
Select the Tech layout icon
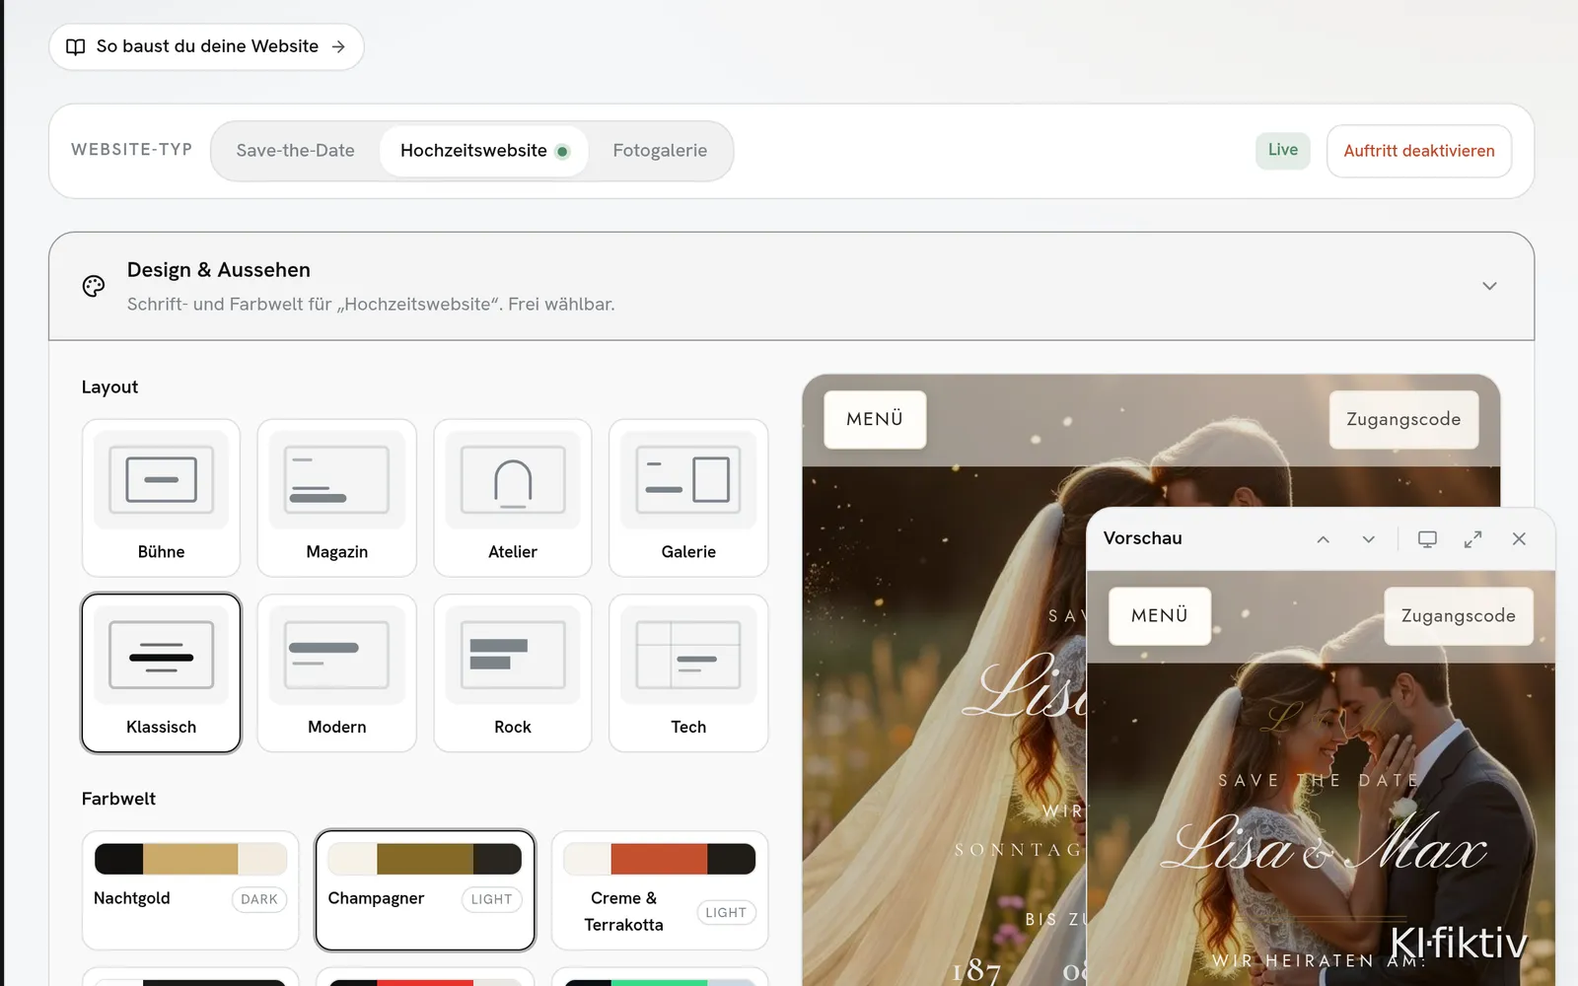click(x=688, y=655)
